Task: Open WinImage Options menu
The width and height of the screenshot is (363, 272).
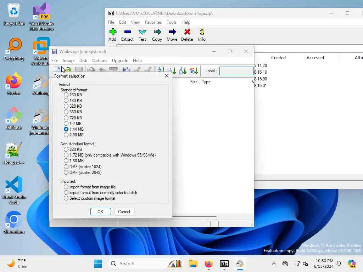Action: pyautogui.click(x=100, y=61)
